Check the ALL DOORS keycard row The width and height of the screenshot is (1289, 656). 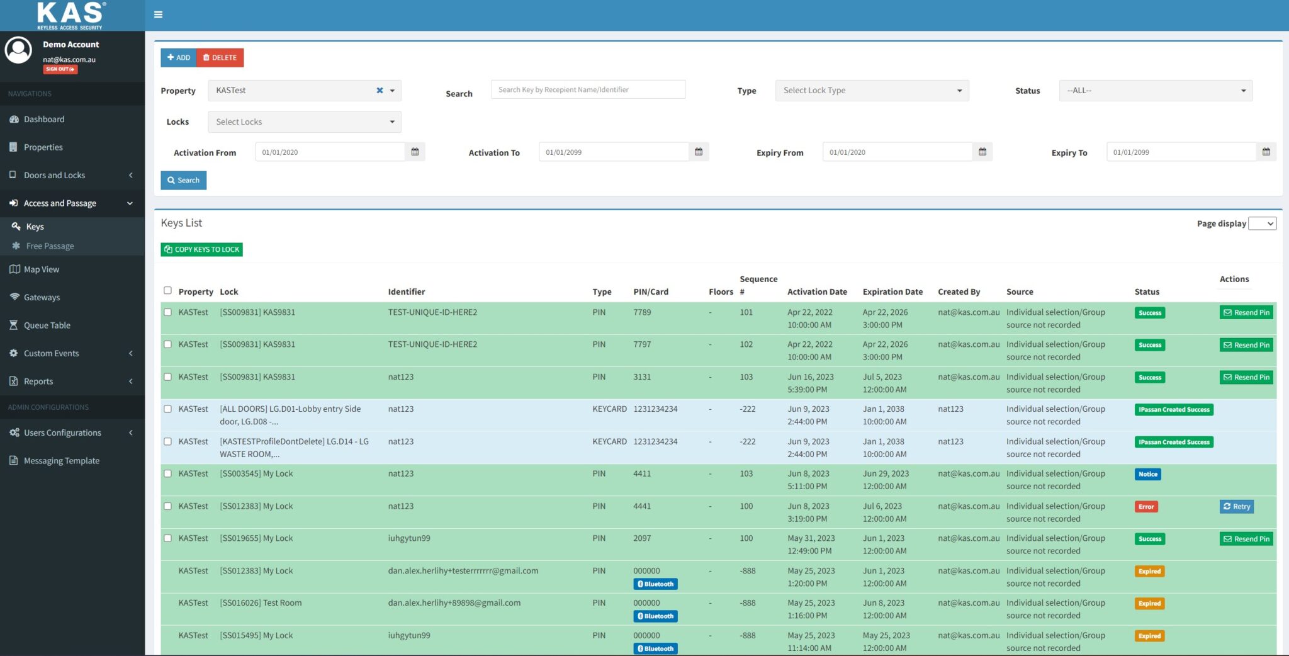pos(167,409)
